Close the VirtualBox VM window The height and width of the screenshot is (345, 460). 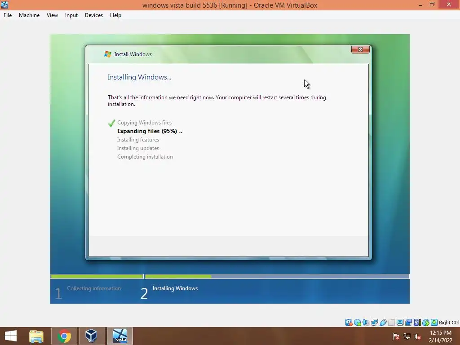449,4
